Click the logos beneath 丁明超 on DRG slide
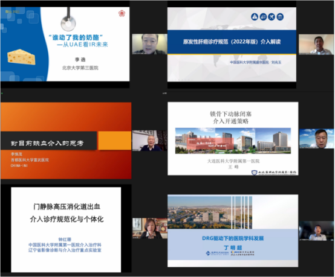 230,253
